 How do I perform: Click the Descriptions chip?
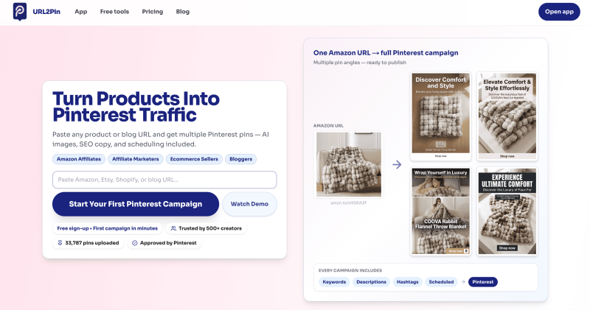tap(371, 282)
